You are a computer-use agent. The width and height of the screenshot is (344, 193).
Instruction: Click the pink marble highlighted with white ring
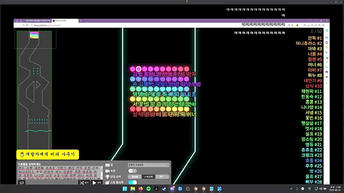tap(138, 69)
